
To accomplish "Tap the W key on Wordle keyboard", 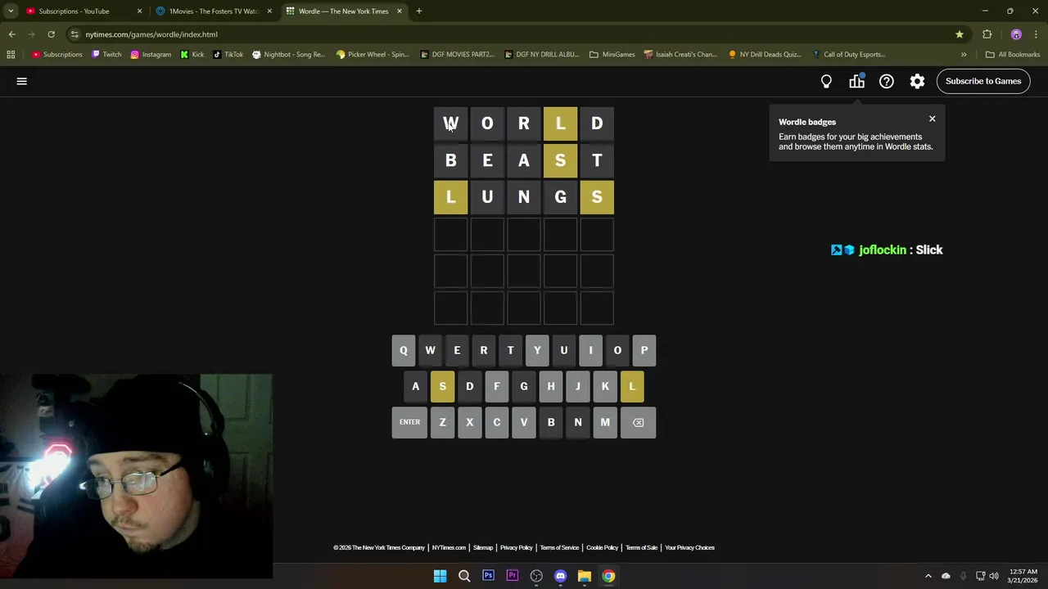I will [x=430, y=350].
